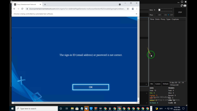Viewport: 197px width, 111px height.
Task: Click Chrome's back arrow
Action: pyautogui.click(x=14, y=9)
